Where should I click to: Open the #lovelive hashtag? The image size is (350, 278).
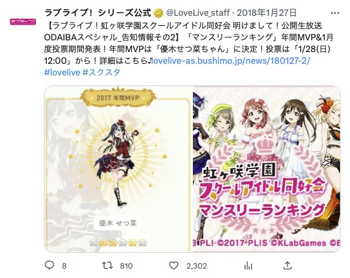[x=62, y=73]
